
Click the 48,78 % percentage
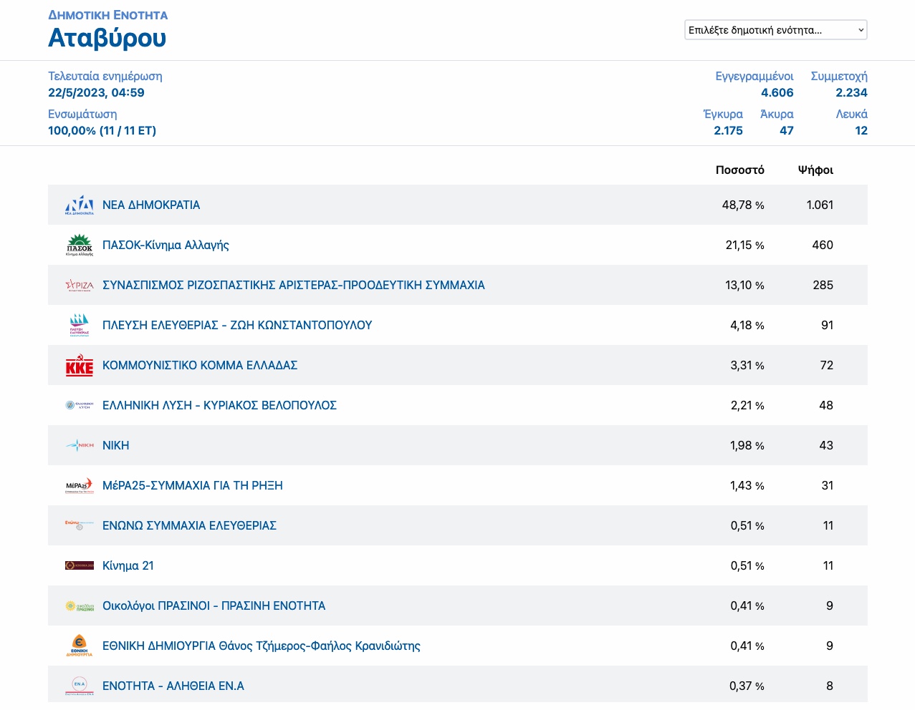pos(743,205)
